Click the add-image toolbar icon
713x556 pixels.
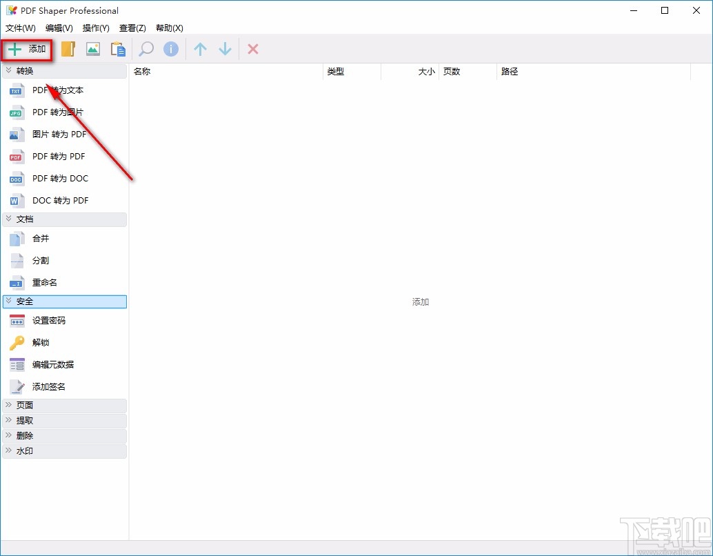point(93,49)
